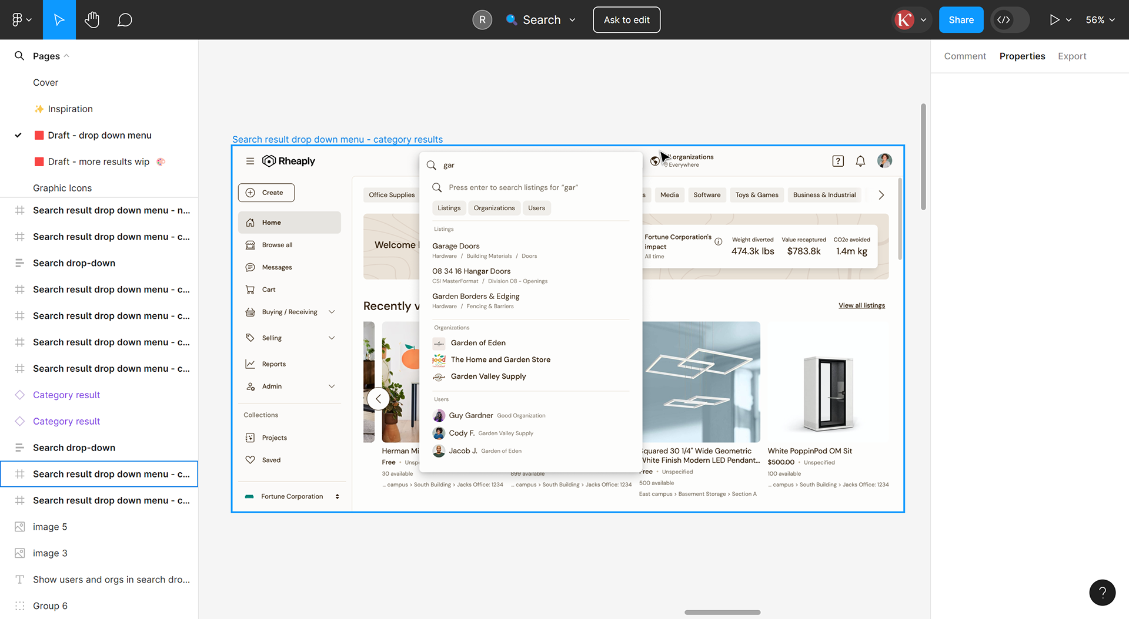The height and width of the screenshot is (619, 1129).
Task: Click the previous carousel arrow circle
Action: point(378,399)
